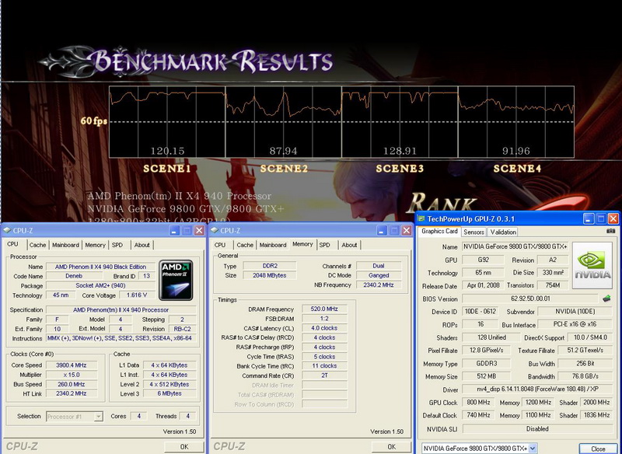Close the left CPU-Z window

200,230
